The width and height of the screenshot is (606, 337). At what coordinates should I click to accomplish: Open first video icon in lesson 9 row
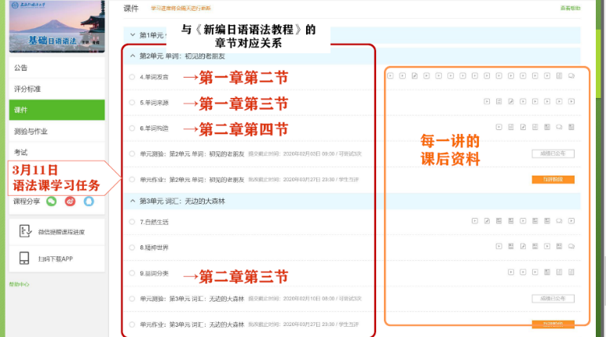click(510, 272)
